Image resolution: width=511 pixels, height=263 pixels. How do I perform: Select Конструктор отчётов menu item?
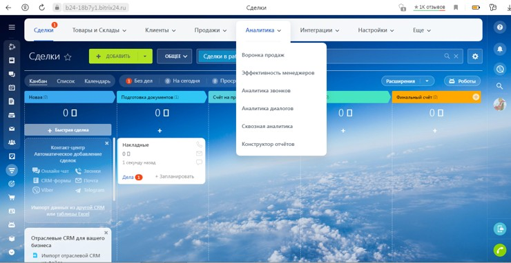(x=268, y=144)
